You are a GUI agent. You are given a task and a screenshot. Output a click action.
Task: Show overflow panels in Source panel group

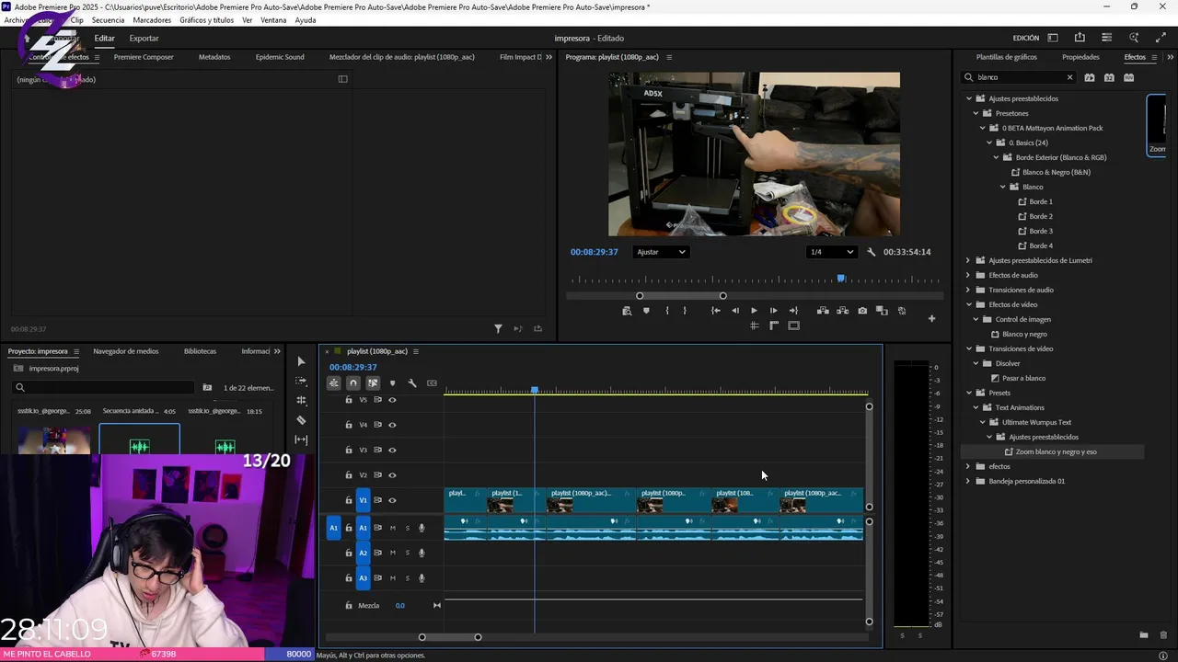click(x=549, y=57)
